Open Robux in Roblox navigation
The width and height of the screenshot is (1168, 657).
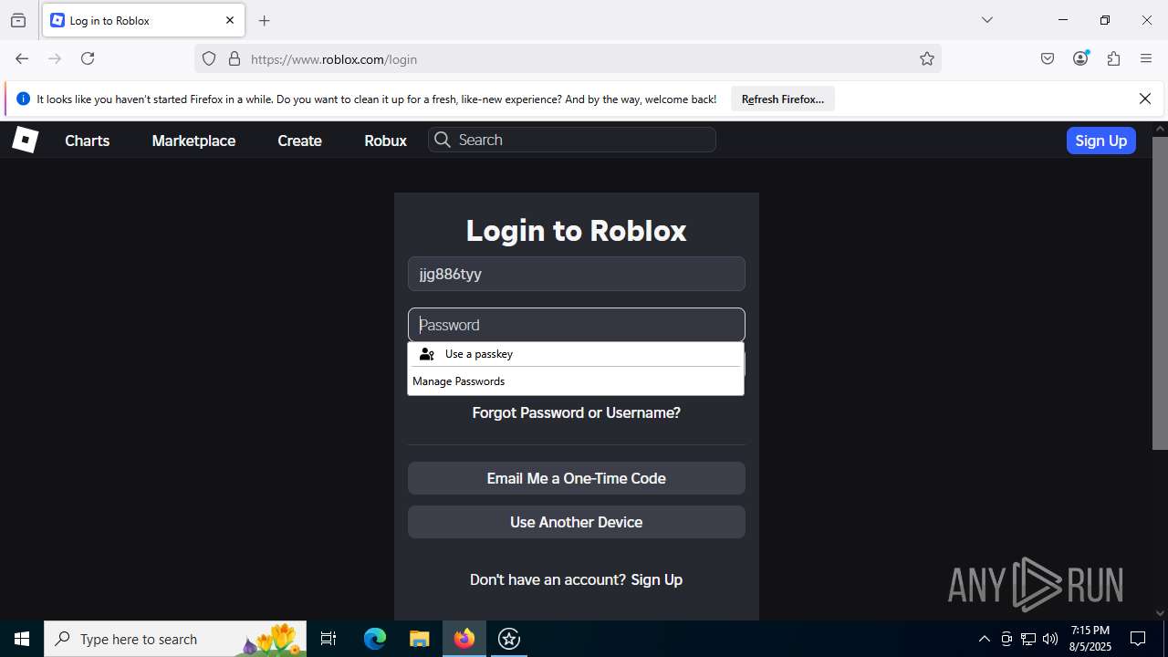[385, 141]
